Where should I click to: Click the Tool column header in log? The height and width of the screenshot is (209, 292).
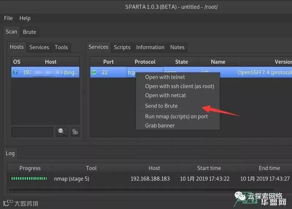(x=91, y=168)
